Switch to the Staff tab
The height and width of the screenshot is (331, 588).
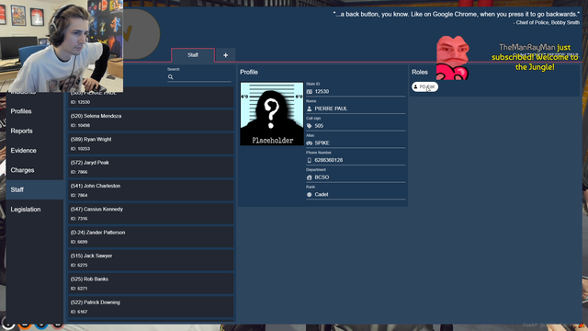click(x=193, y=55)
